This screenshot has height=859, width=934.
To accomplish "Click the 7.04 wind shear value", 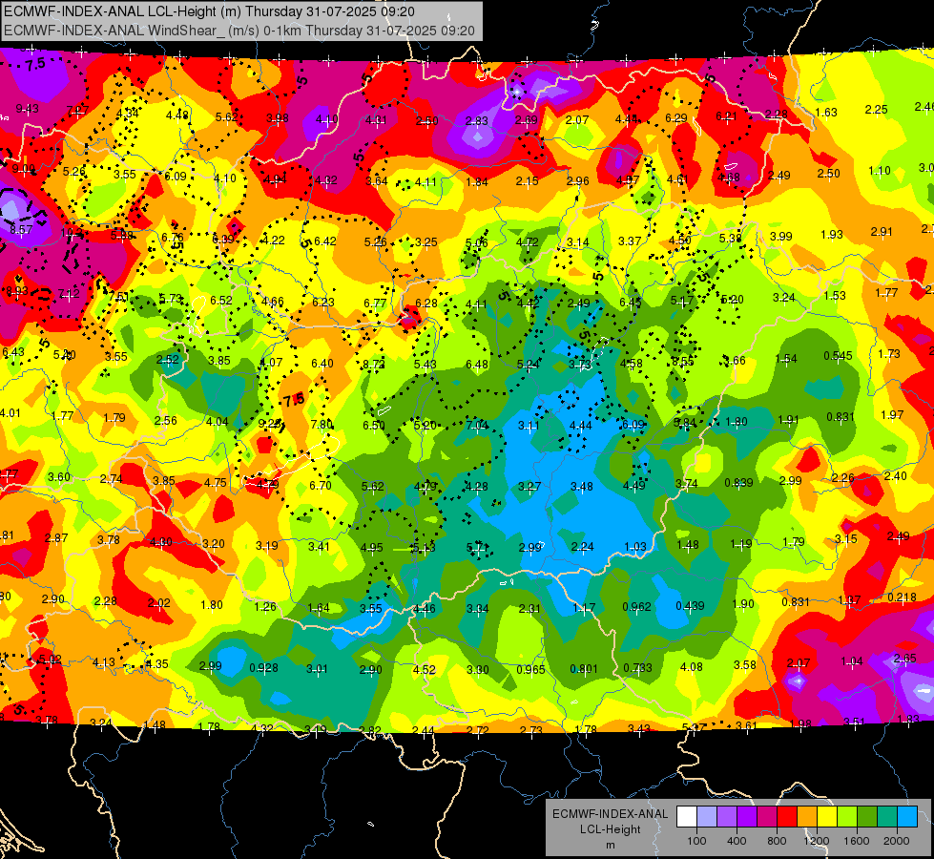I will tap(477, 425).
